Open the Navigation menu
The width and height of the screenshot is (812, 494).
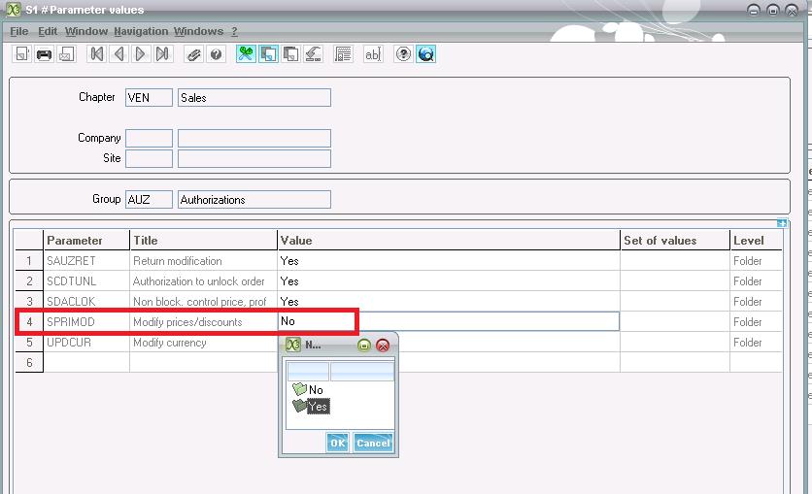(141, 31)
